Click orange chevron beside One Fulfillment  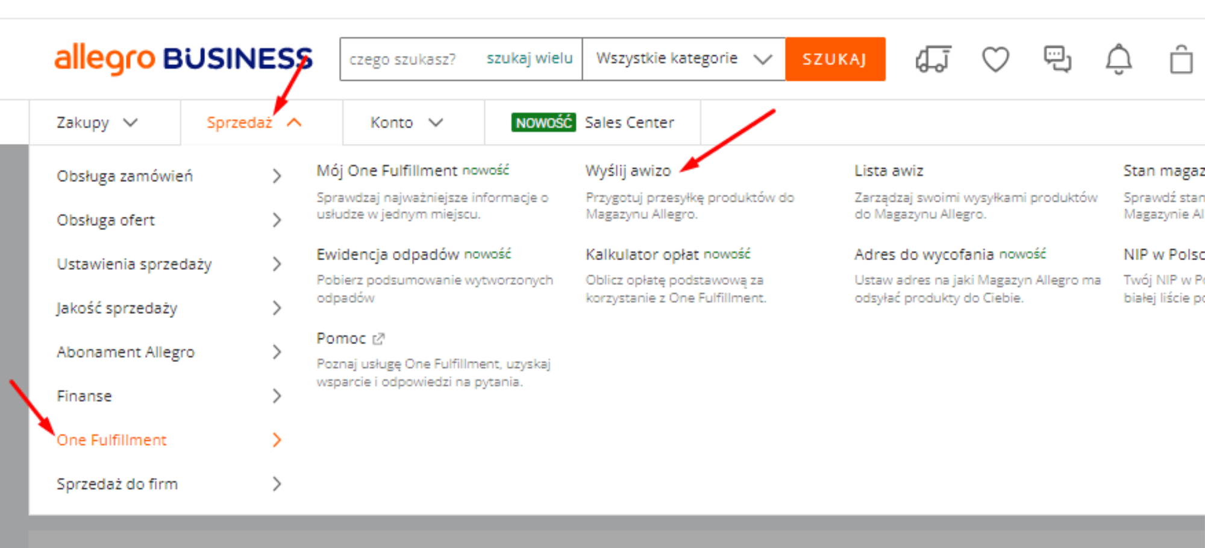(277, 440)
